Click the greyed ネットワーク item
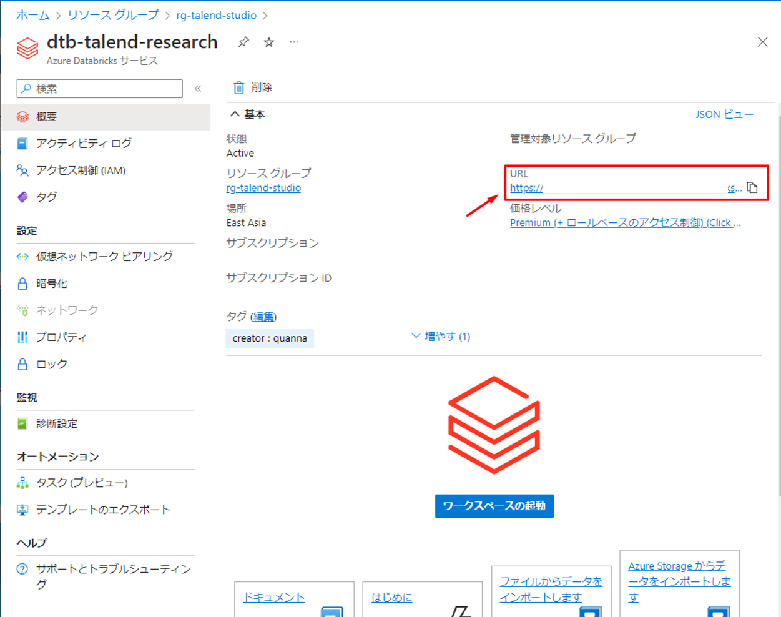 coord(67,310)
